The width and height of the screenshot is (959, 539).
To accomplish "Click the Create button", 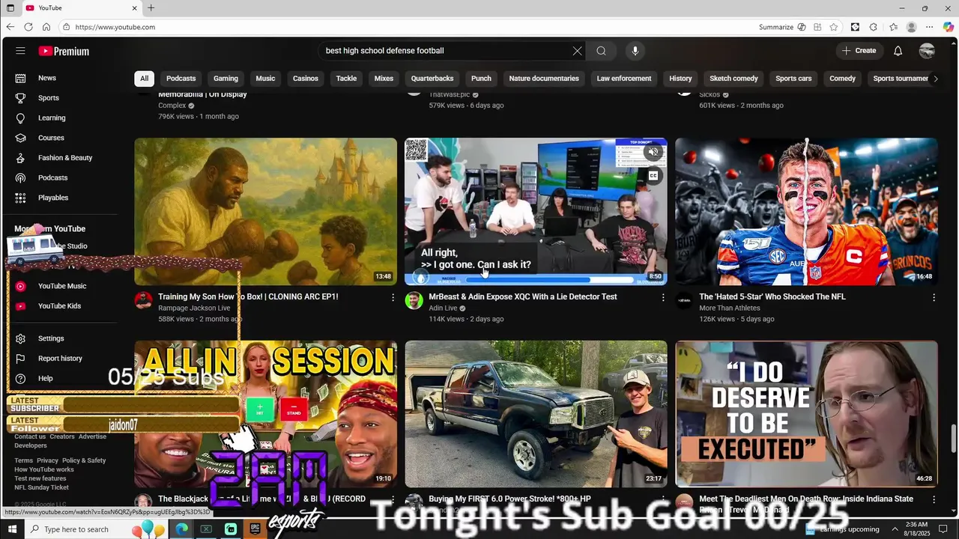I will pyautogui.click(x=859, y=51).
